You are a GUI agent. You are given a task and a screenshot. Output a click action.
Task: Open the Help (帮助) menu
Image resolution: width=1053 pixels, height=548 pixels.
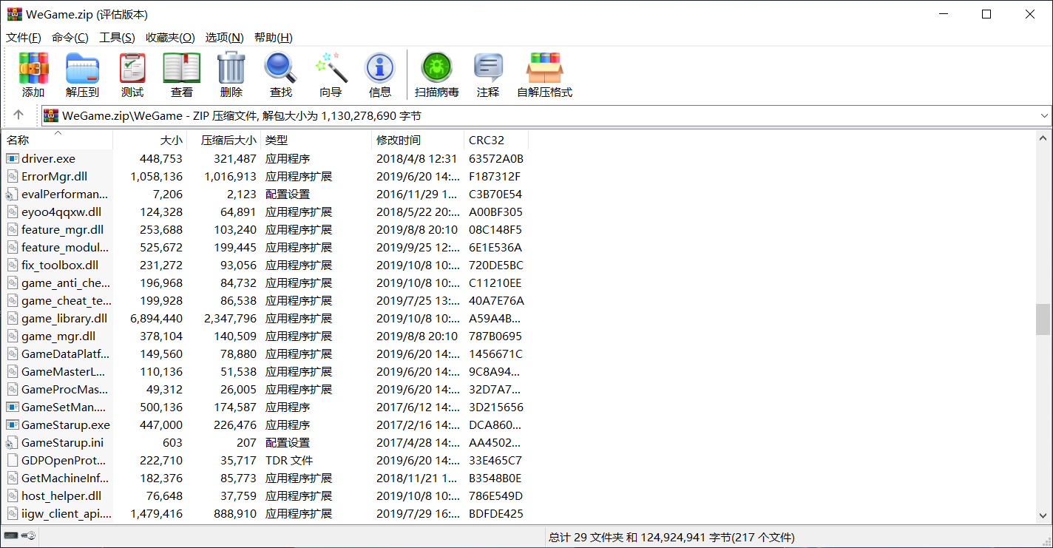(274, 38)
